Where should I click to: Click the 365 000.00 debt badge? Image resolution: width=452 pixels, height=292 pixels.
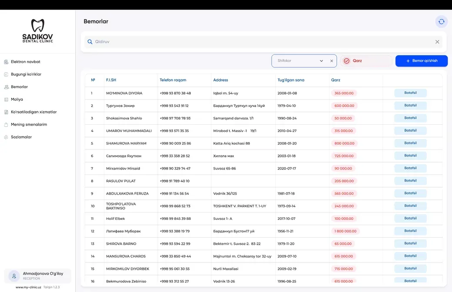click(344, 93)
